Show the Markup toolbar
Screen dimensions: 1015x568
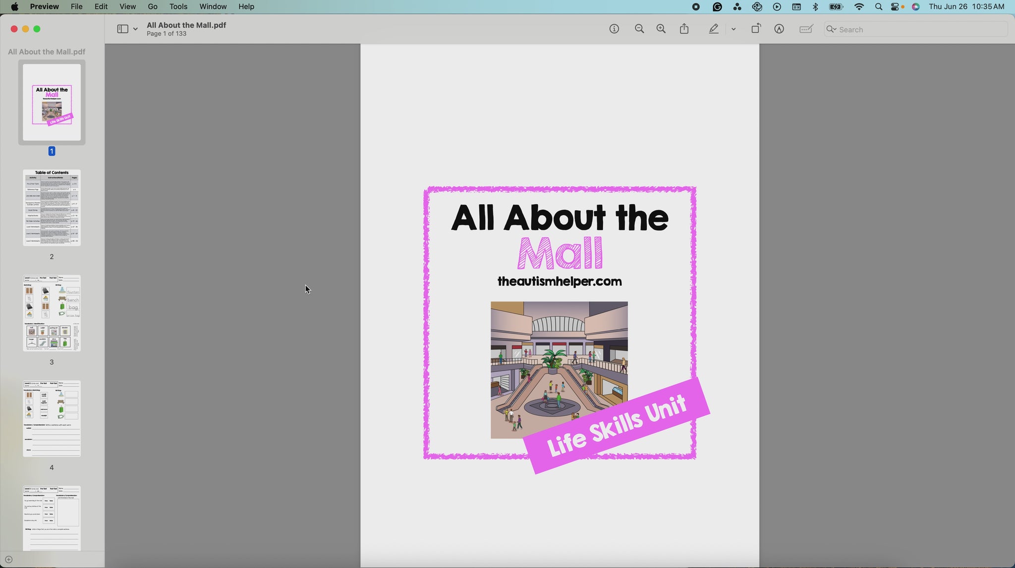click(779, 29)
